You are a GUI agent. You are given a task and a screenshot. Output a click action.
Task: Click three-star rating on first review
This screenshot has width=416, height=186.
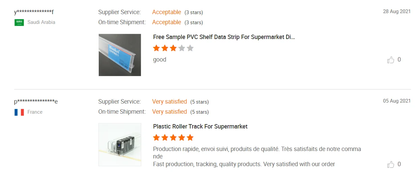[173, 48]
